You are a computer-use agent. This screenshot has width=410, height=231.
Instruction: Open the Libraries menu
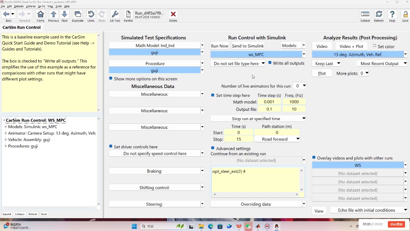[31, 6]
